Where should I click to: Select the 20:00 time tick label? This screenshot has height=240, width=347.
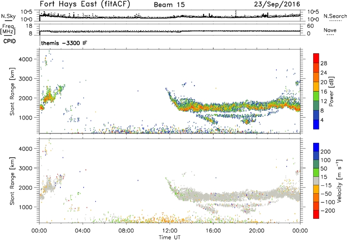[256, 231]
